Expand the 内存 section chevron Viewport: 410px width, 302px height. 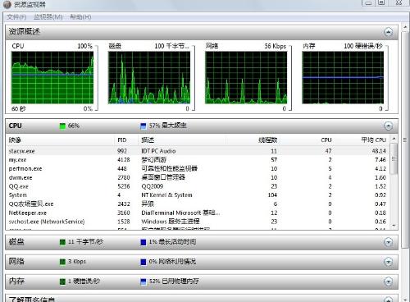click(388, 281)
